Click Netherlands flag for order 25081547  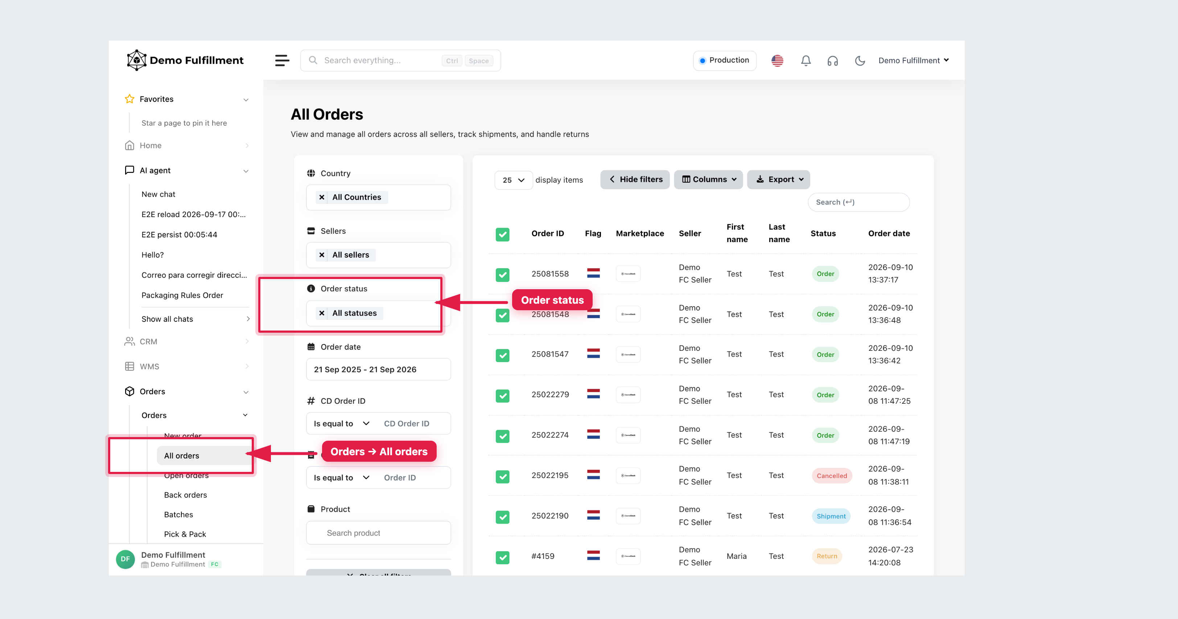click(594, 354)
